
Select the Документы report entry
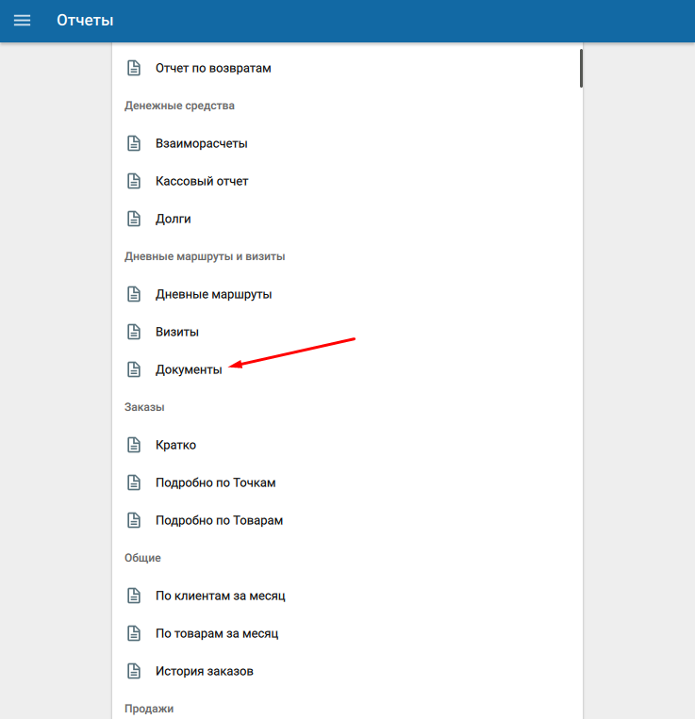pyautogui.click(x=189, y=369)
